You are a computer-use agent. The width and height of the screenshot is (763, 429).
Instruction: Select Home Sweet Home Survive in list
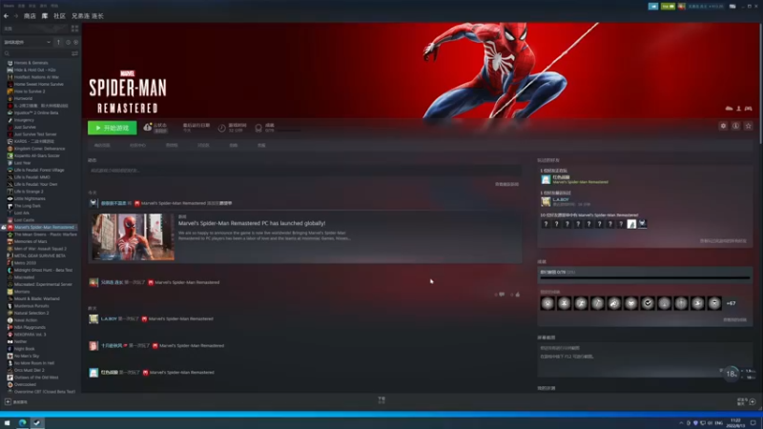coord(38,84)
